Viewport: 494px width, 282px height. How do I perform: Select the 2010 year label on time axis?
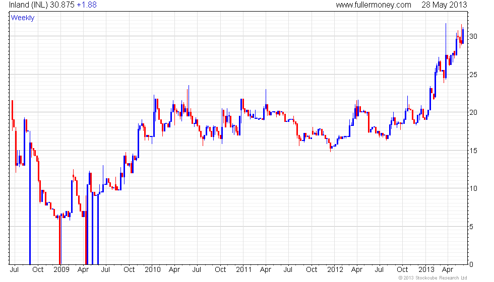click(x=153, y=270)
